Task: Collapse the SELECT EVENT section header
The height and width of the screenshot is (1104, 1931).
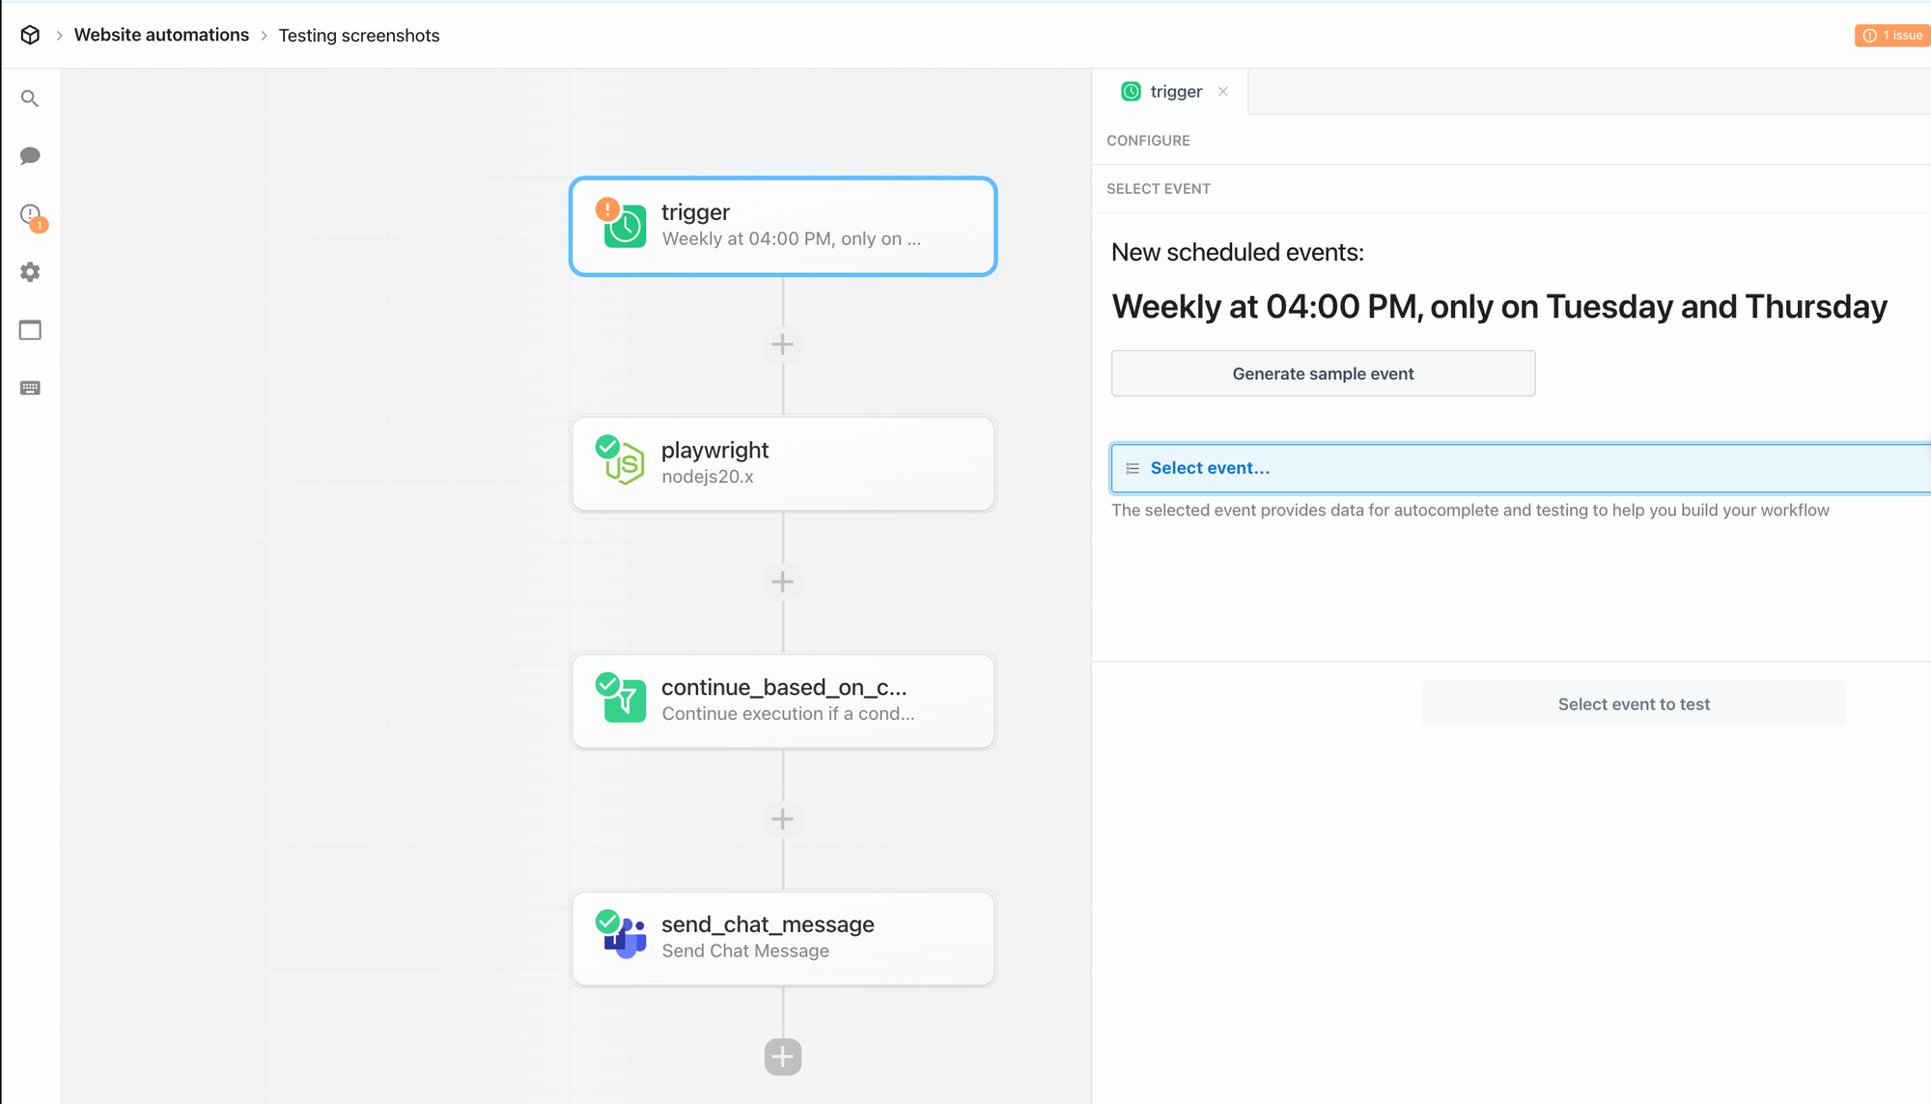Action: [1158, 189]
